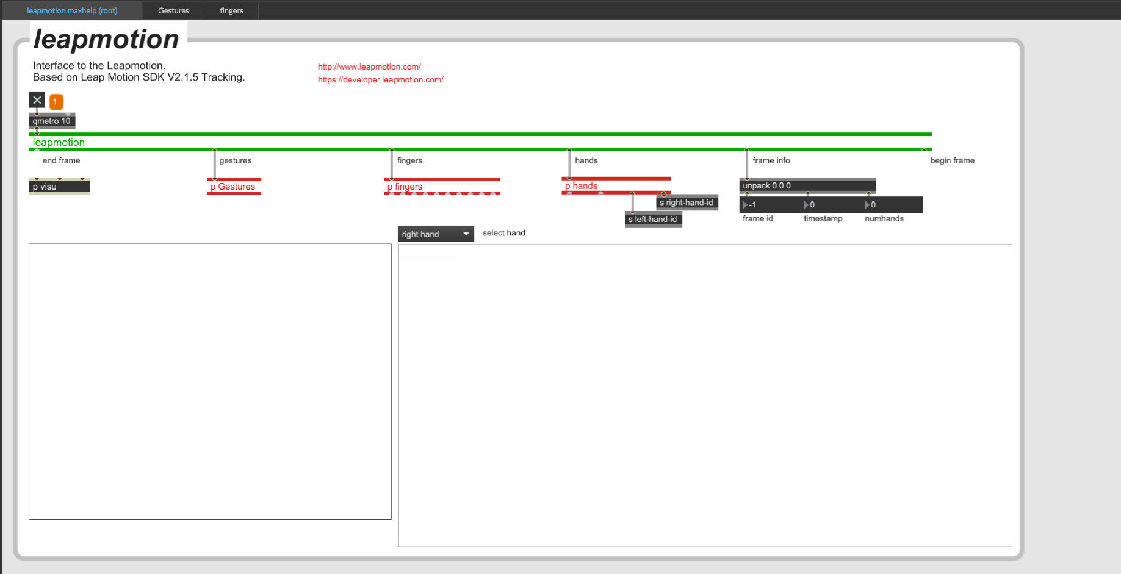Select the s left-hand-id send object
1121x574 pixels.
click(654, 220)
